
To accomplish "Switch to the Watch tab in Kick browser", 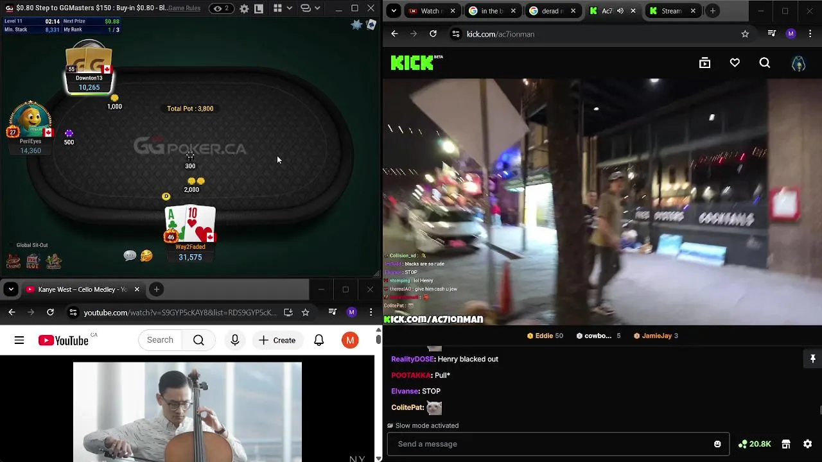I will point(432,11).
